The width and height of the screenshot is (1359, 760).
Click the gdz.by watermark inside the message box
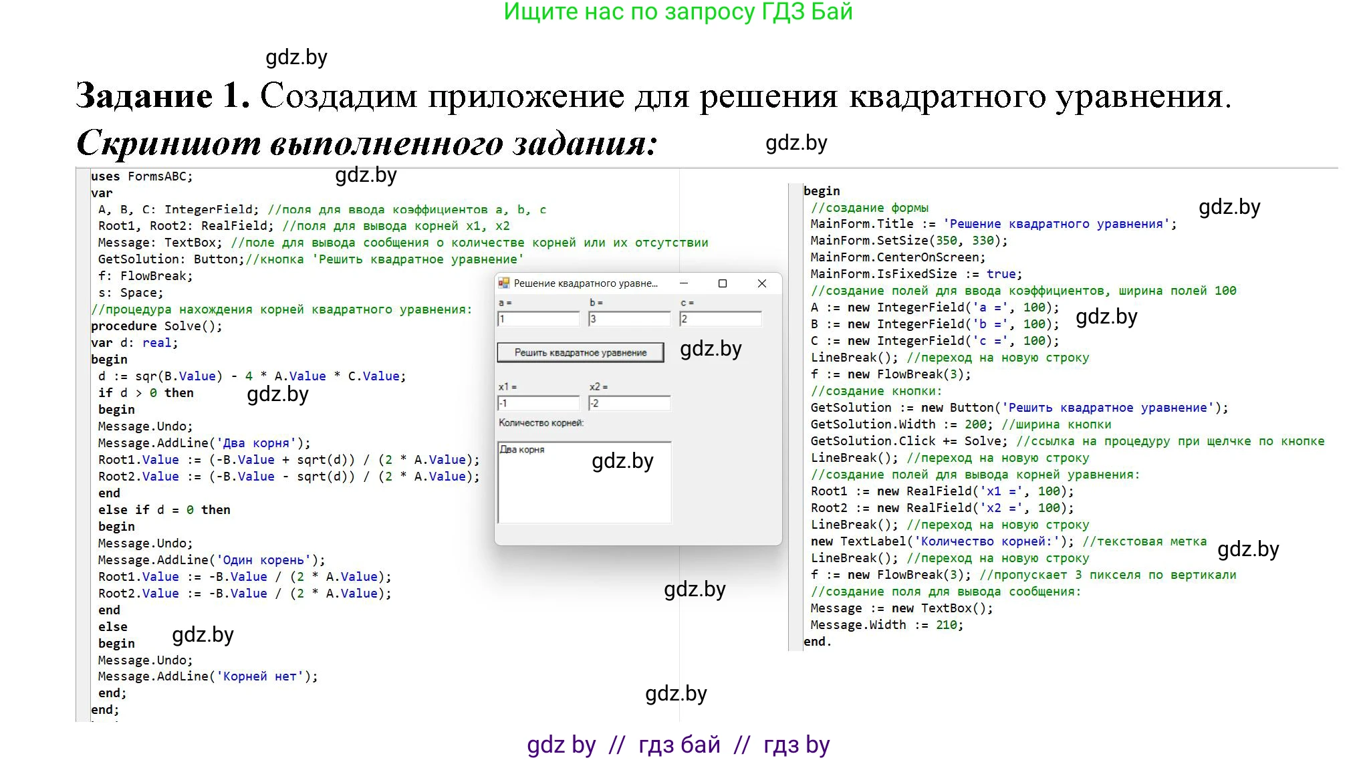pyautogui.click(x=622, y=461)
